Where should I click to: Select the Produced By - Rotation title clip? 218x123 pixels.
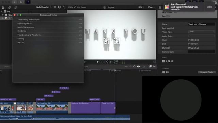[x=85, y=108]
